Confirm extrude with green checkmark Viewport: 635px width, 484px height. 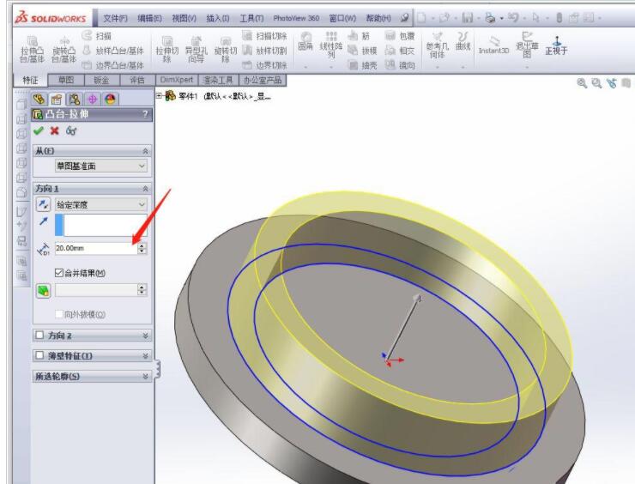coord(39,130)
